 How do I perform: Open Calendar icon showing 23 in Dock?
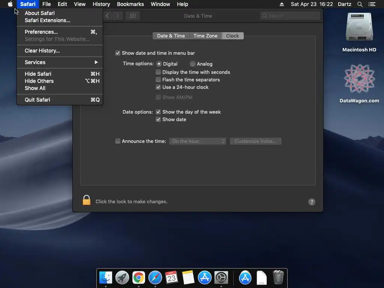171,277
